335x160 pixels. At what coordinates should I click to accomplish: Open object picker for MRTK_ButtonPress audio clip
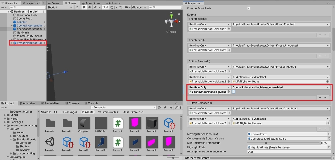coord(328,82)
